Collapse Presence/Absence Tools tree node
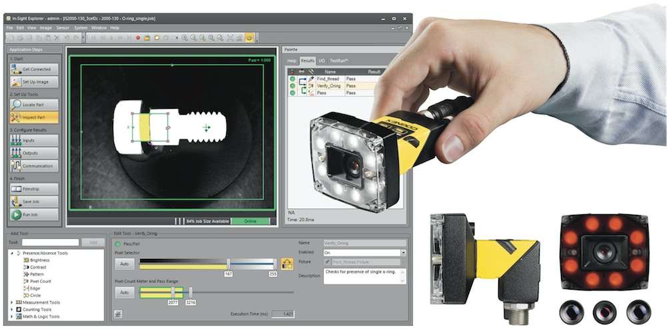 click(x=12, y=253)
